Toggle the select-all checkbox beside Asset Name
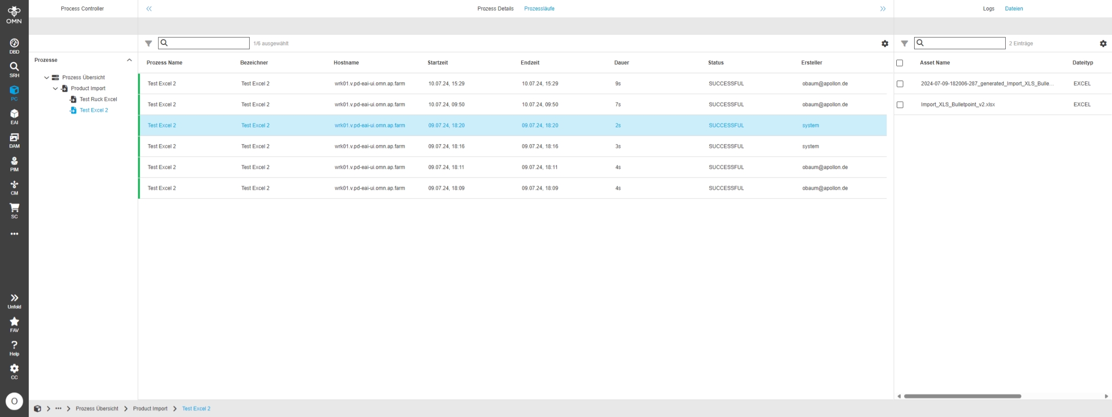1112x417 pixels. click(899, 63)
